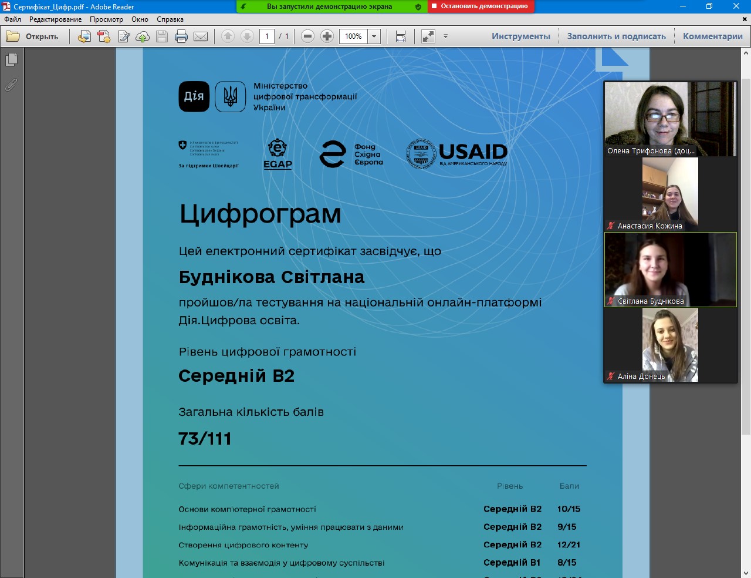Click the fit width scrolling icon
Screen dimensions: 751x578
[401, 36]
